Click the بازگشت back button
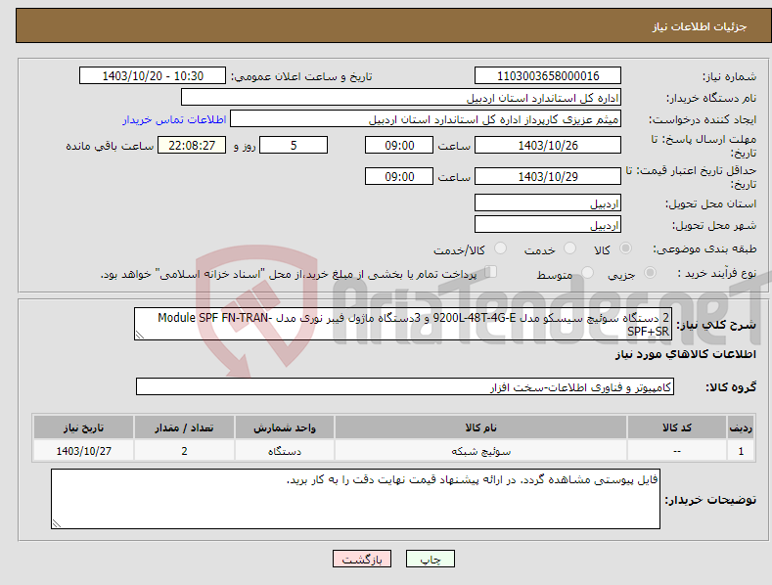This screenshot has height=585, width=772. click(362, 559)
